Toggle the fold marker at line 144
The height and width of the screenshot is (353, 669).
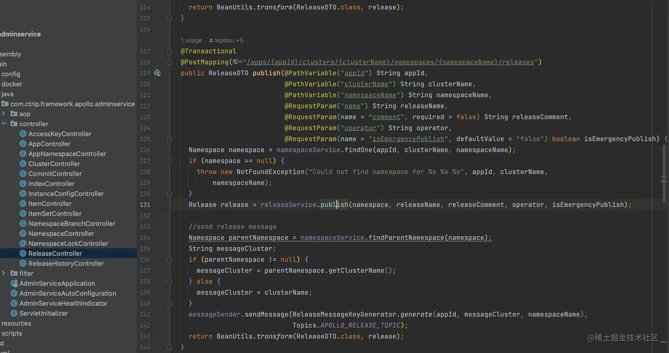170,347
